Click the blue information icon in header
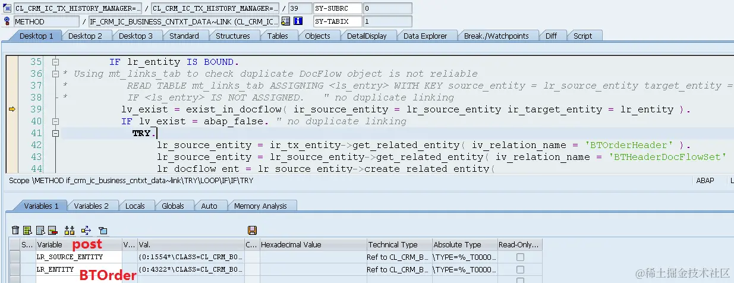The height and width of the screenshot is (283, 734). pyautogui.click(x=298, y=21)
